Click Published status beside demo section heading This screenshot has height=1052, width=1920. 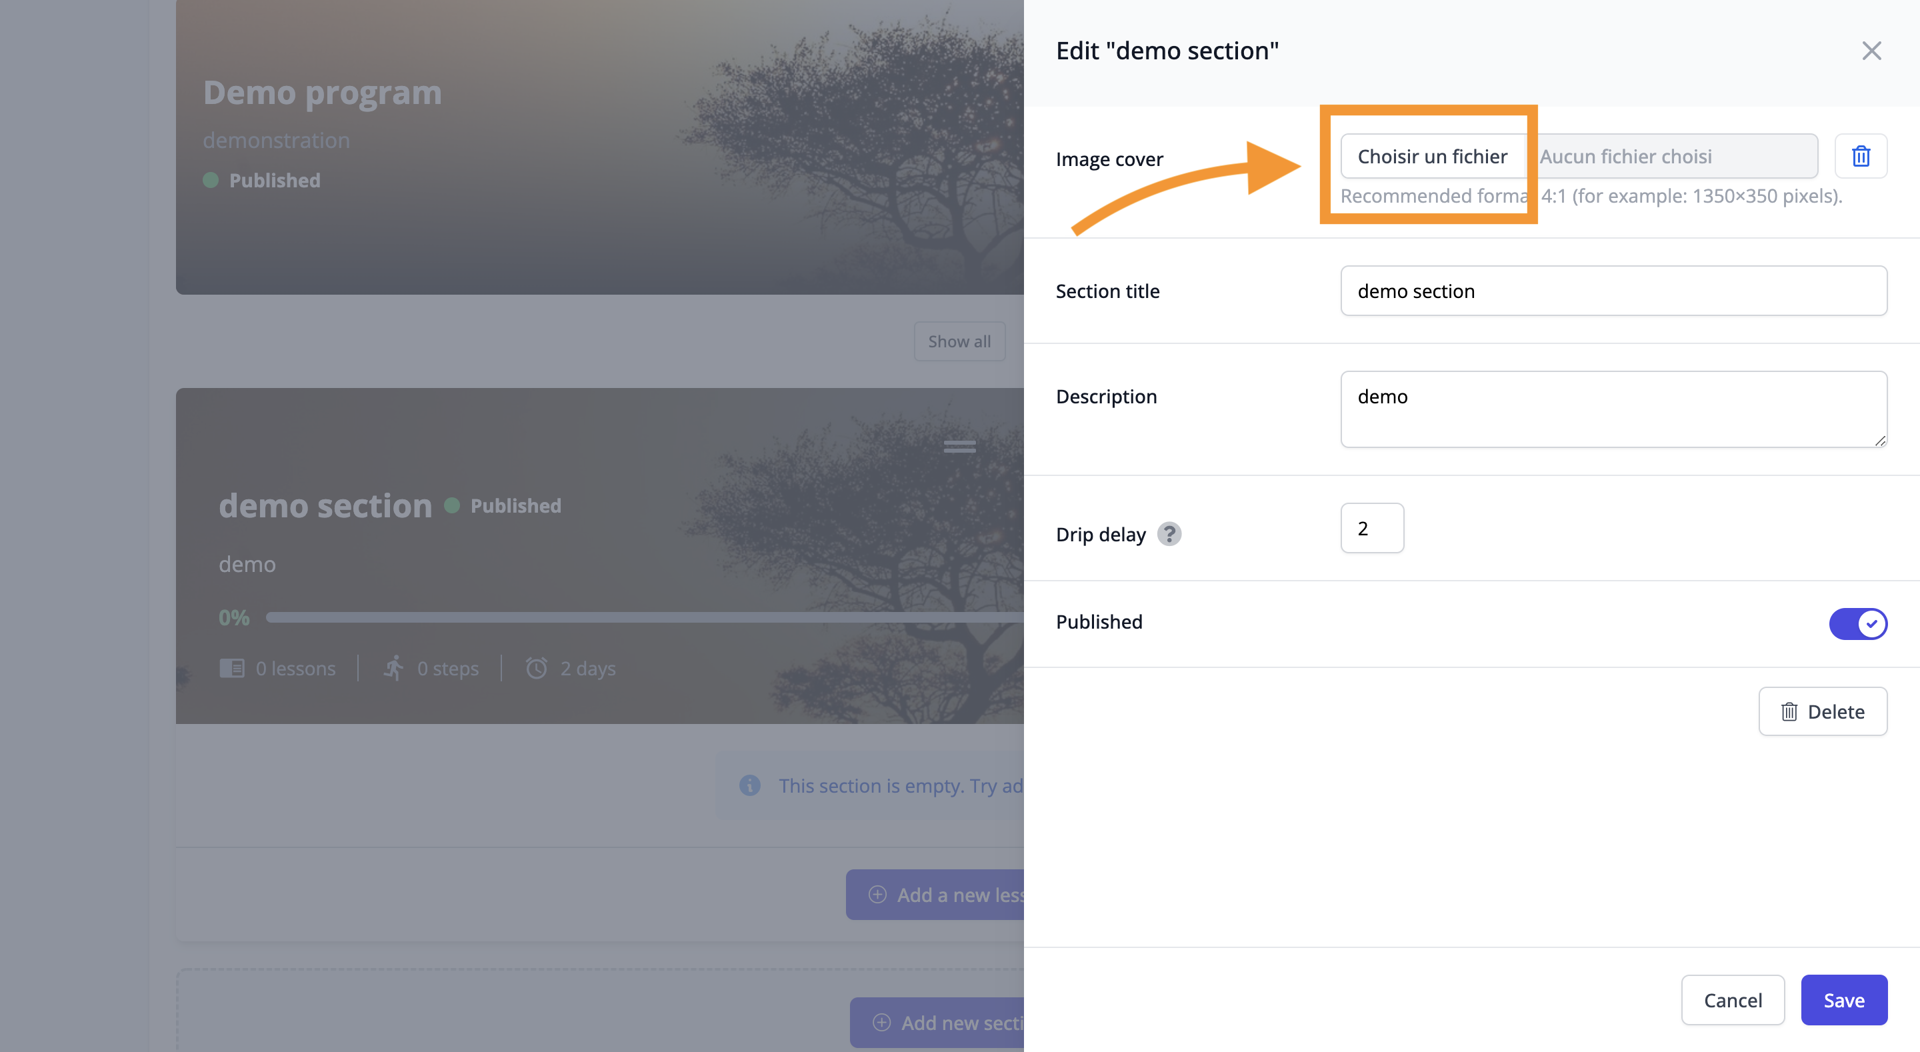[503, 505]
